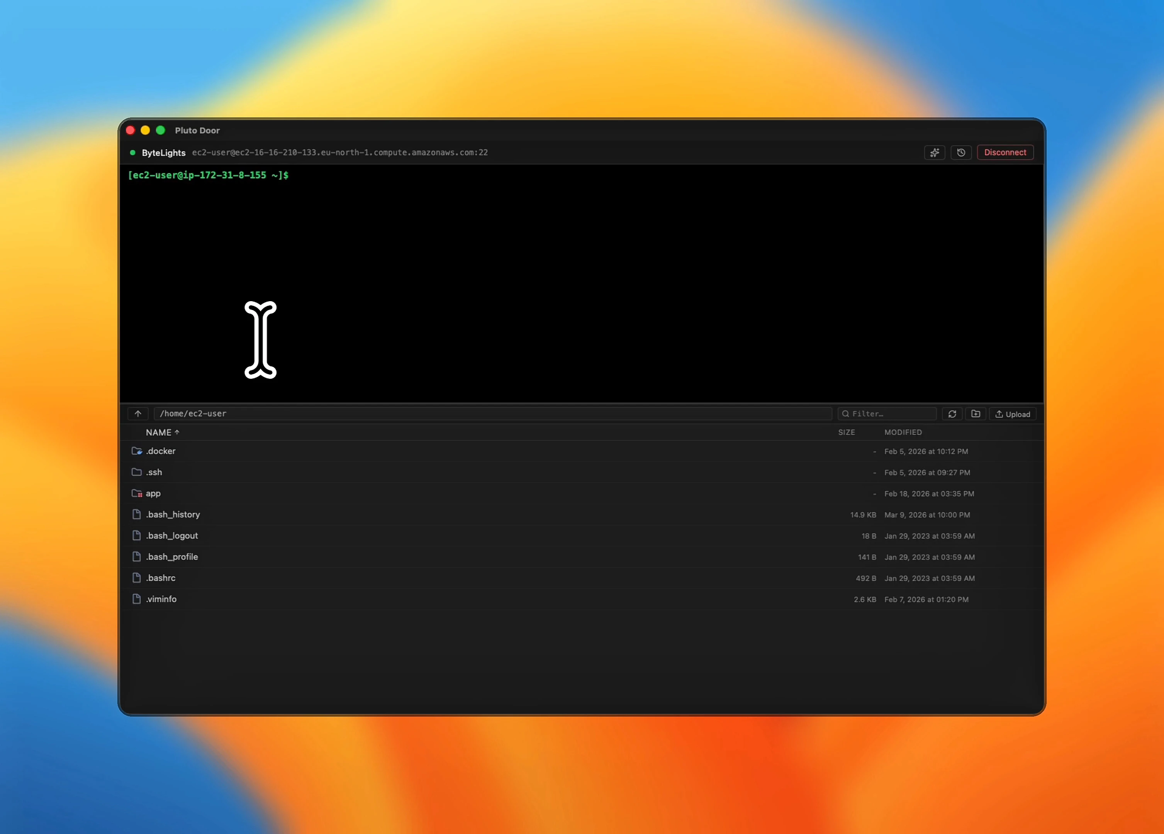Select the .bash_profile file entry
Screen dimensions: 1164x834
click(172, 557)
